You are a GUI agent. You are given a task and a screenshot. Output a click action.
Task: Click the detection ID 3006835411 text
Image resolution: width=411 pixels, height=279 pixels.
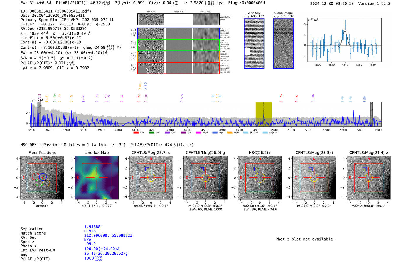(56, 11)
